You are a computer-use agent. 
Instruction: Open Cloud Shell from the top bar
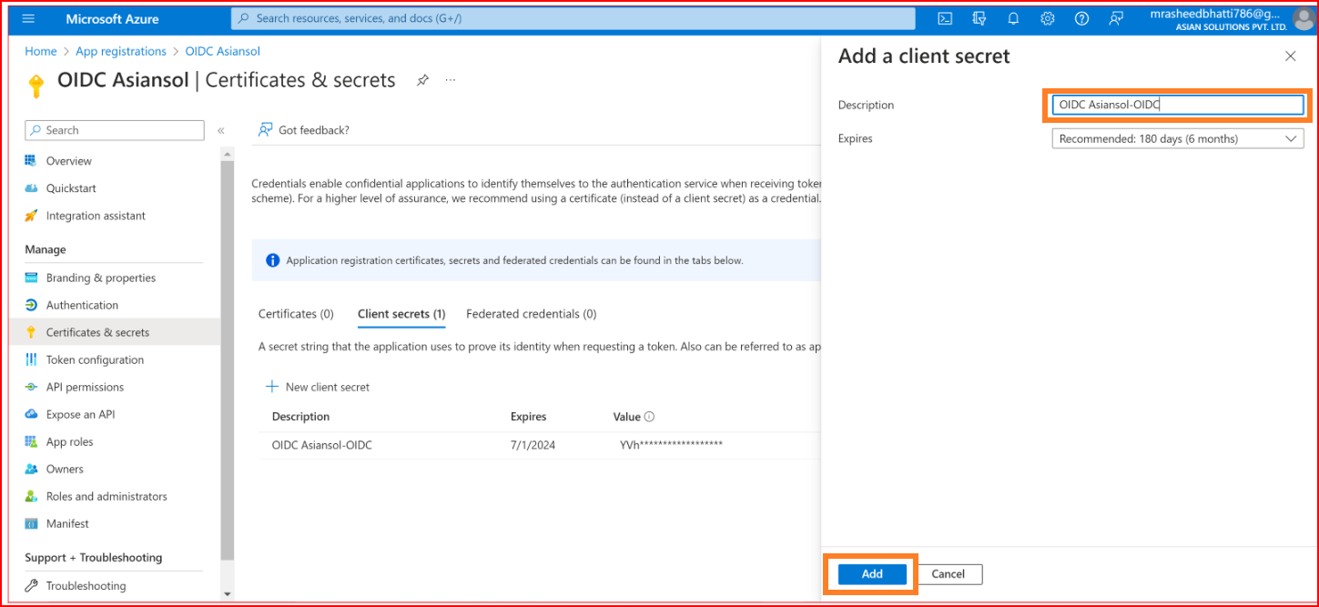(x=946, y=18)
